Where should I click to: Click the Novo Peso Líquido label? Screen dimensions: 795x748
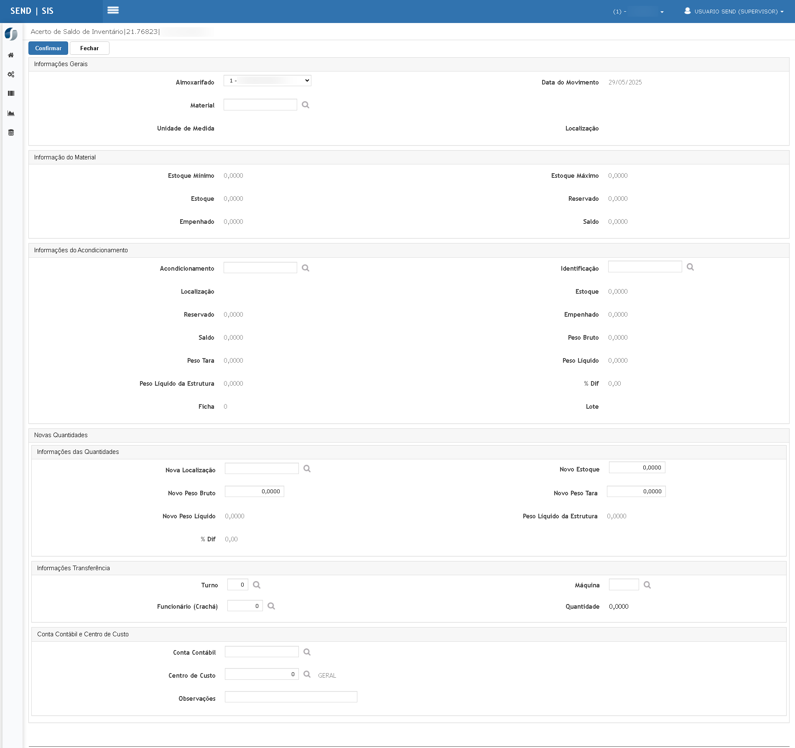(x=189, y=516)
